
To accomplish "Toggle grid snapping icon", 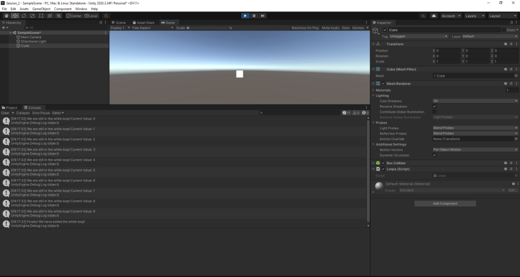I will click(106, 15).
